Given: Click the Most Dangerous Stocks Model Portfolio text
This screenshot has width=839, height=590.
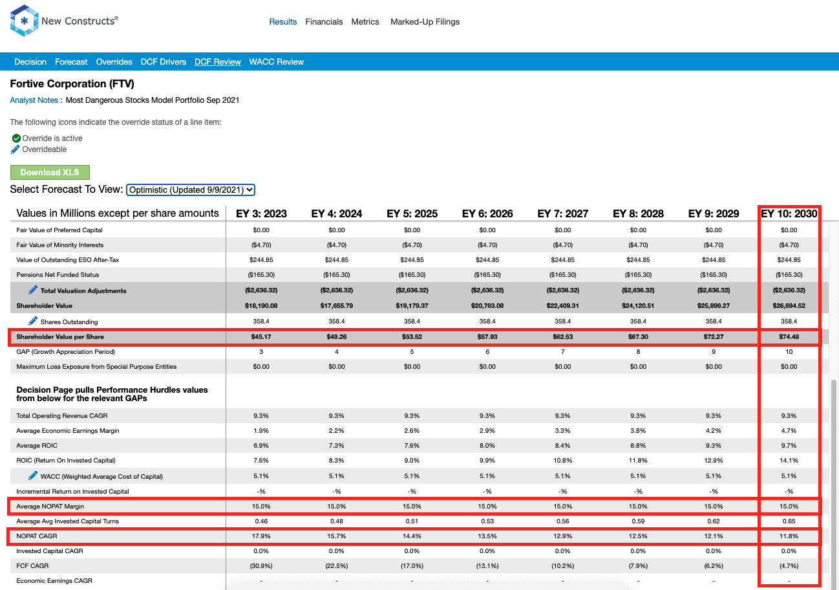Looking at the screenshot, I should point(153,100).
